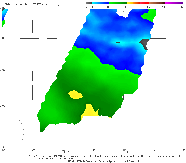Click the '34' label under the color bar
Screen dimensions: 186x163
126,7
